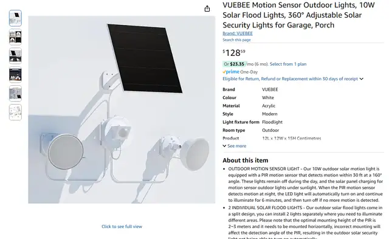Image resolution: width=389 pixels, height=239 pixels.
Task: Select the third product thumbnail
Action: click(x=15, y=56)
